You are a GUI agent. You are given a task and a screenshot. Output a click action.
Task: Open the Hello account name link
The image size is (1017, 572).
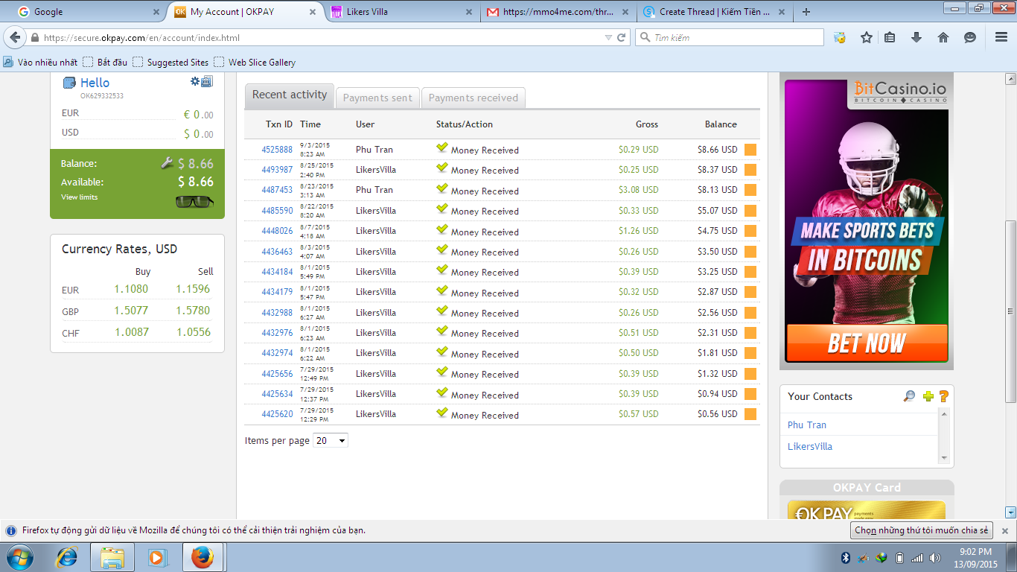pos(95,83)
